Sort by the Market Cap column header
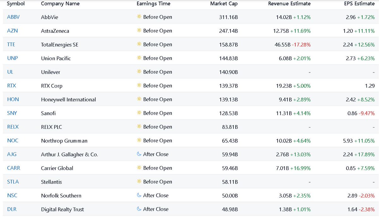 224,4
